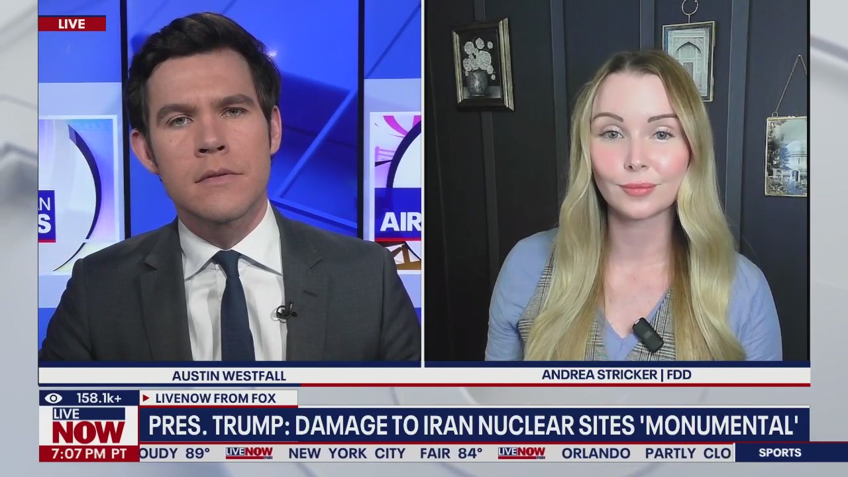
Task: Click the LiveNOW Fox logo before New York City
Action: point(249,453)
